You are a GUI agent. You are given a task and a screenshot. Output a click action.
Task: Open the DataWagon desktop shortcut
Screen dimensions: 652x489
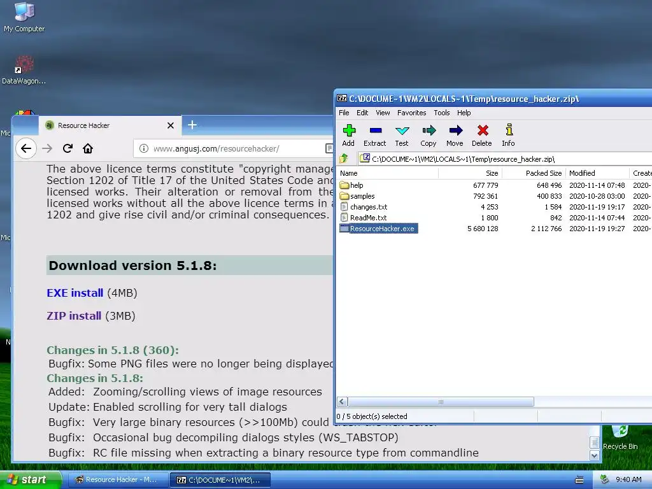click(24, 70)
